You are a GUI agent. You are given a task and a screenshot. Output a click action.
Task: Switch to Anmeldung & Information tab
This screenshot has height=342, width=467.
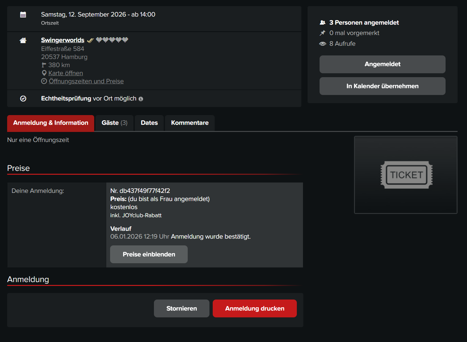(x=51, y=123)
